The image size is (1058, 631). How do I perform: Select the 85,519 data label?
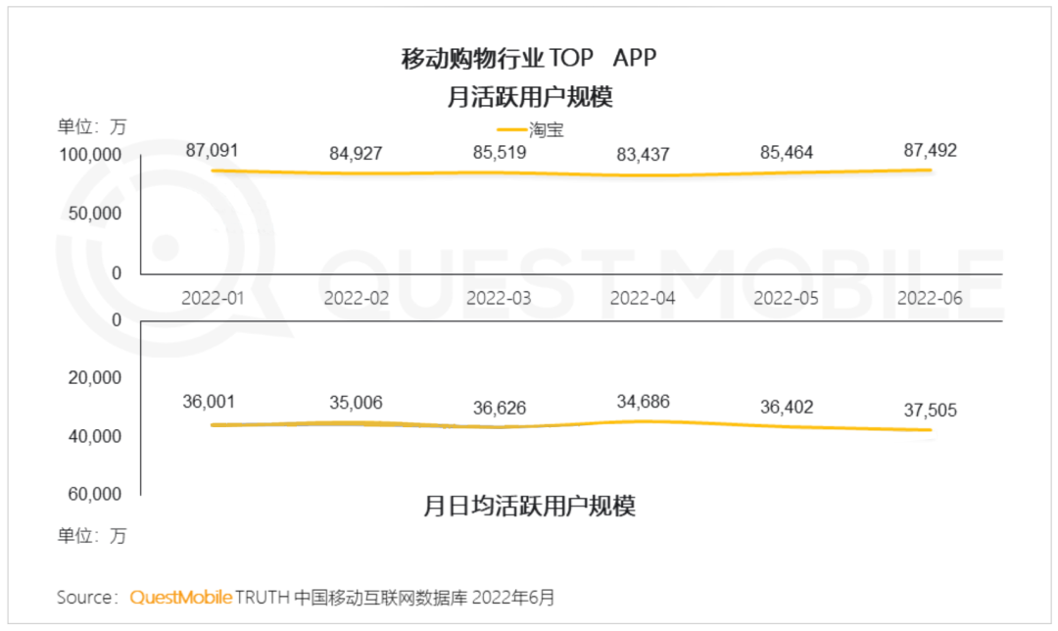click(500, 152)
